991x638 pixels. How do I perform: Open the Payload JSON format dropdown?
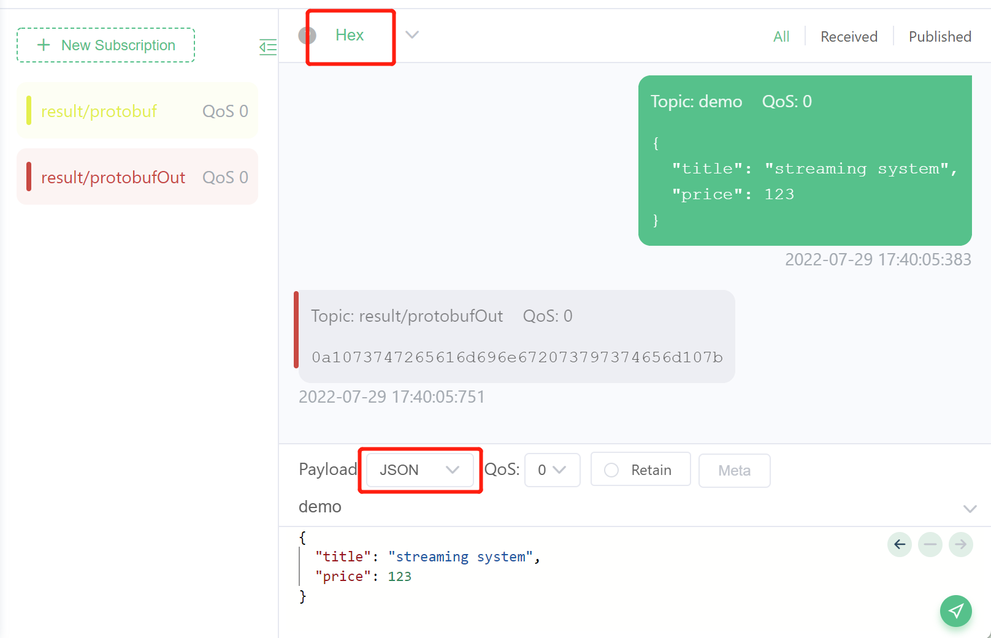419,470
